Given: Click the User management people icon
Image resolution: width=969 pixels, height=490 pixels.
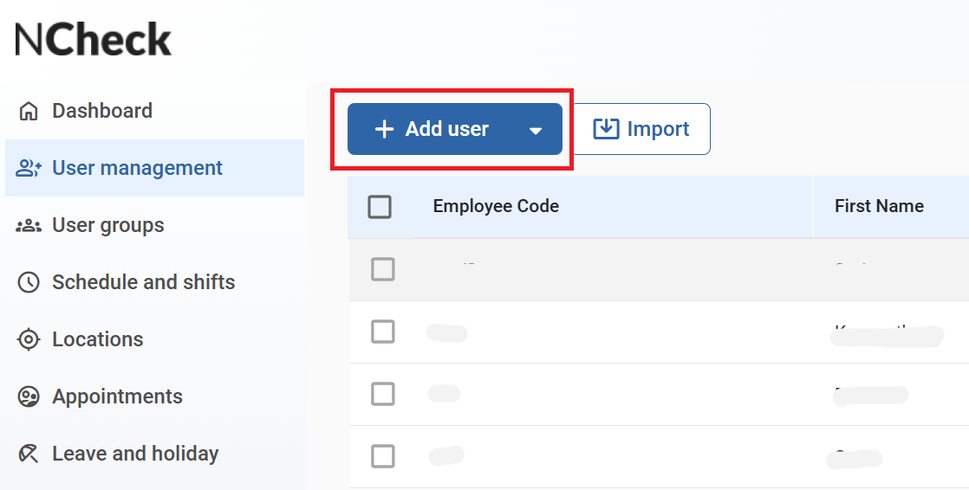Looking at the screenshot, I should (x=29, y=168).
